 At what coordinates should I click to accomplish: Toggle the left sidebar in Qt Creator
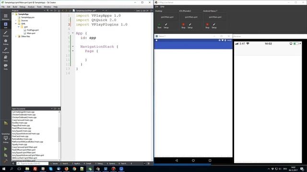[13, 163]
